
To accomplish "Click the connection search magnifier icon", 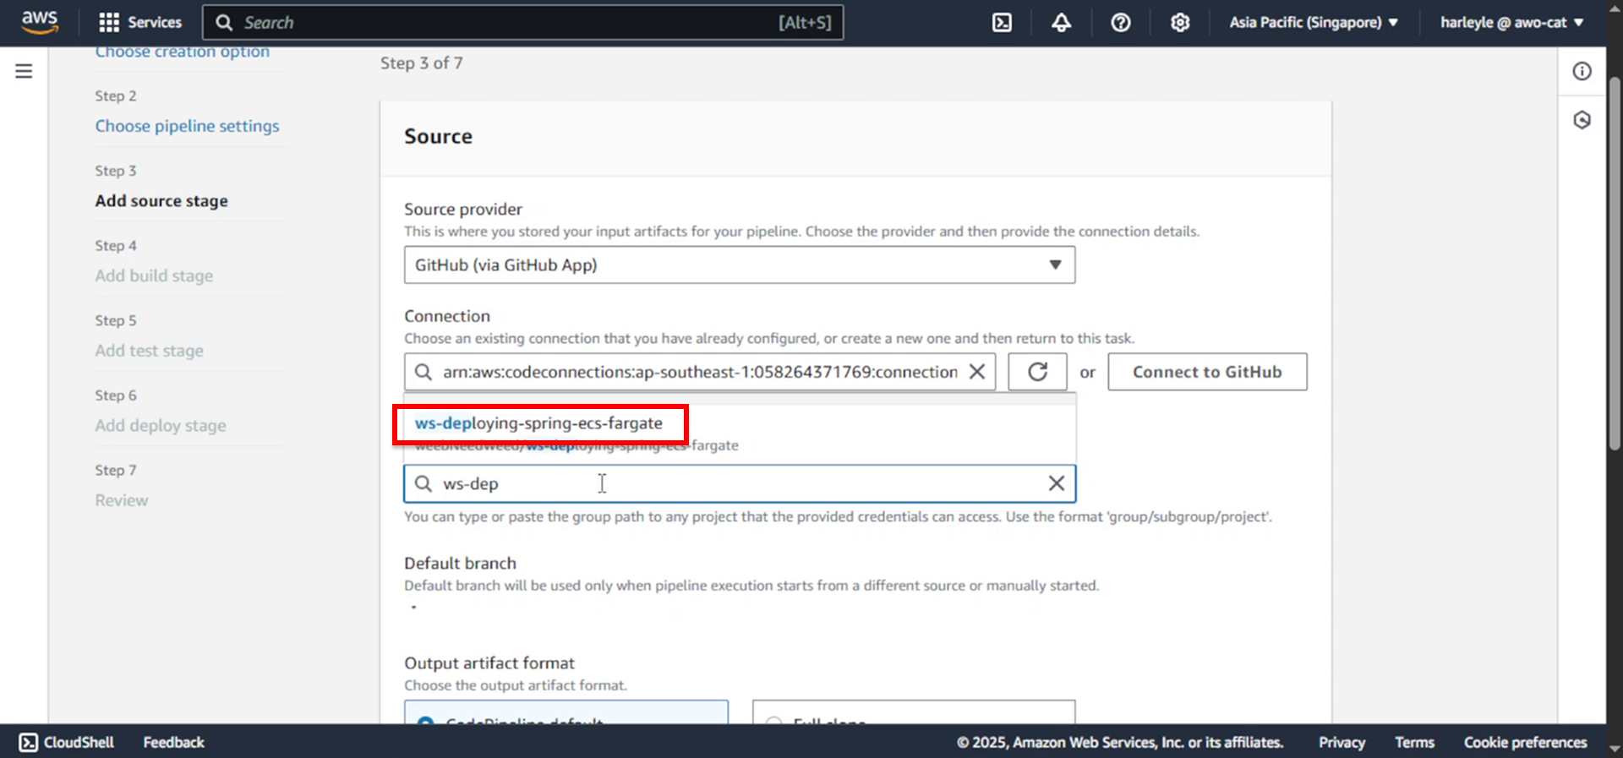I will point(424,372).
